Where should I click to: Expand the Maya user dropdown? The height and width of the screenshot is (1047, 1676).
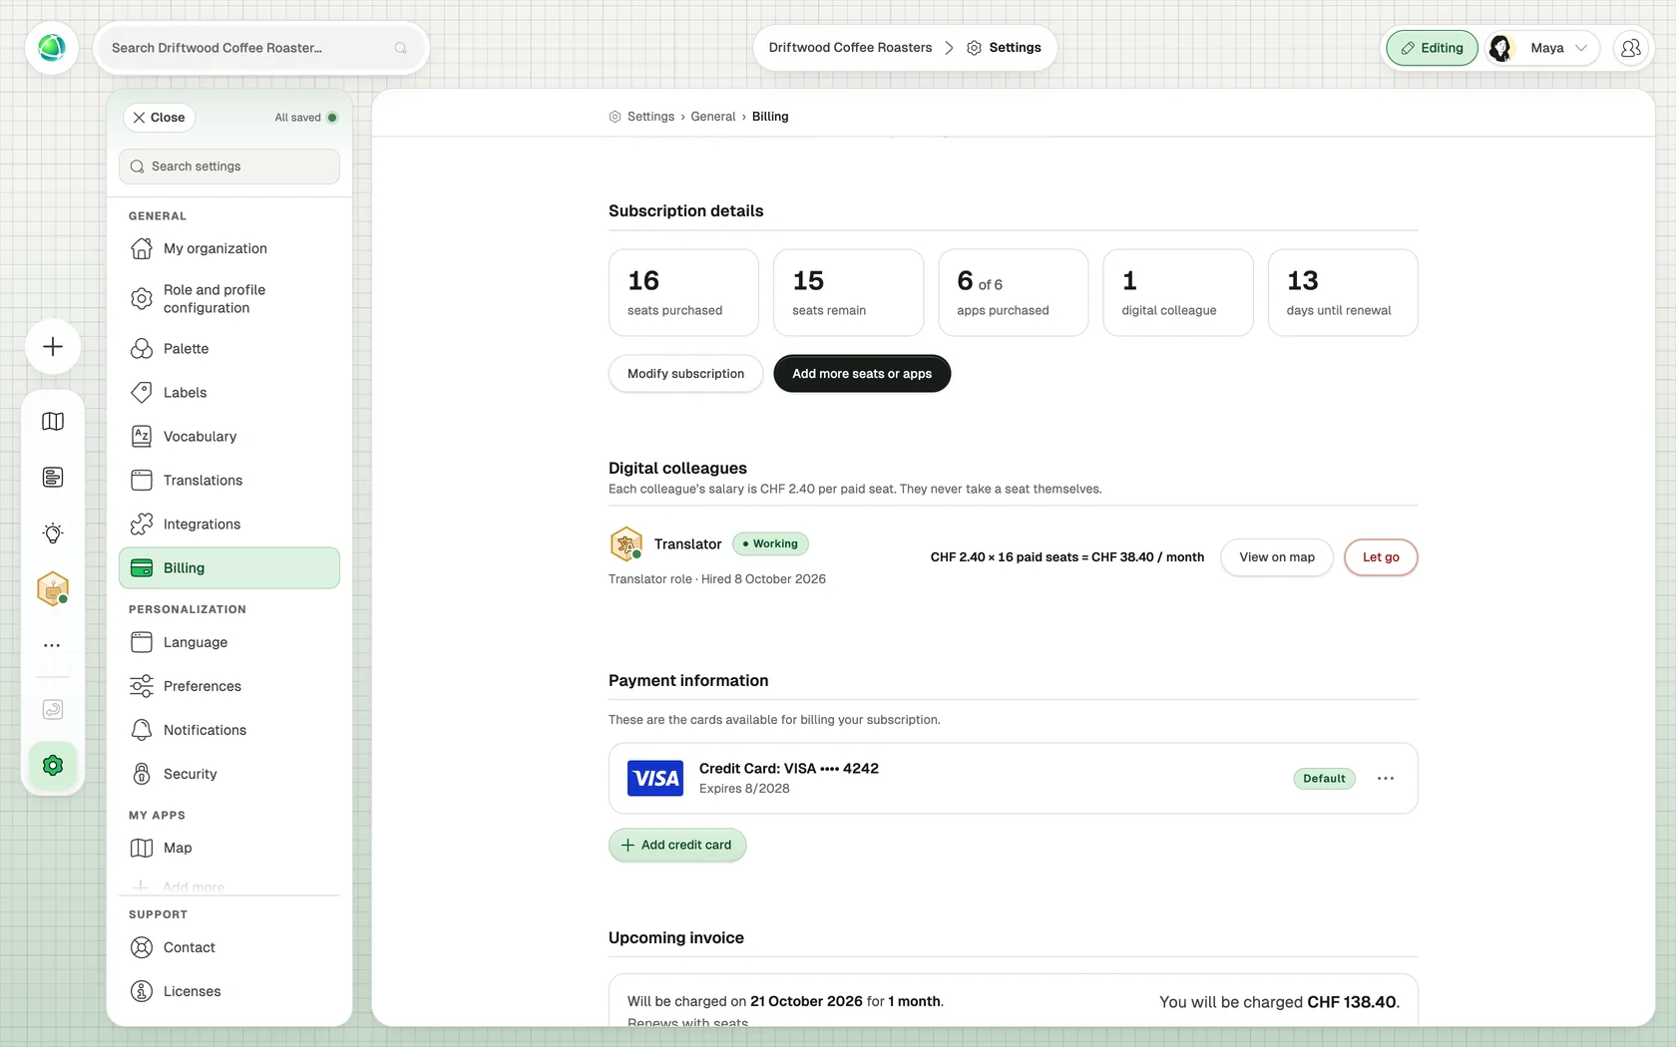(x=1542, y=48)
